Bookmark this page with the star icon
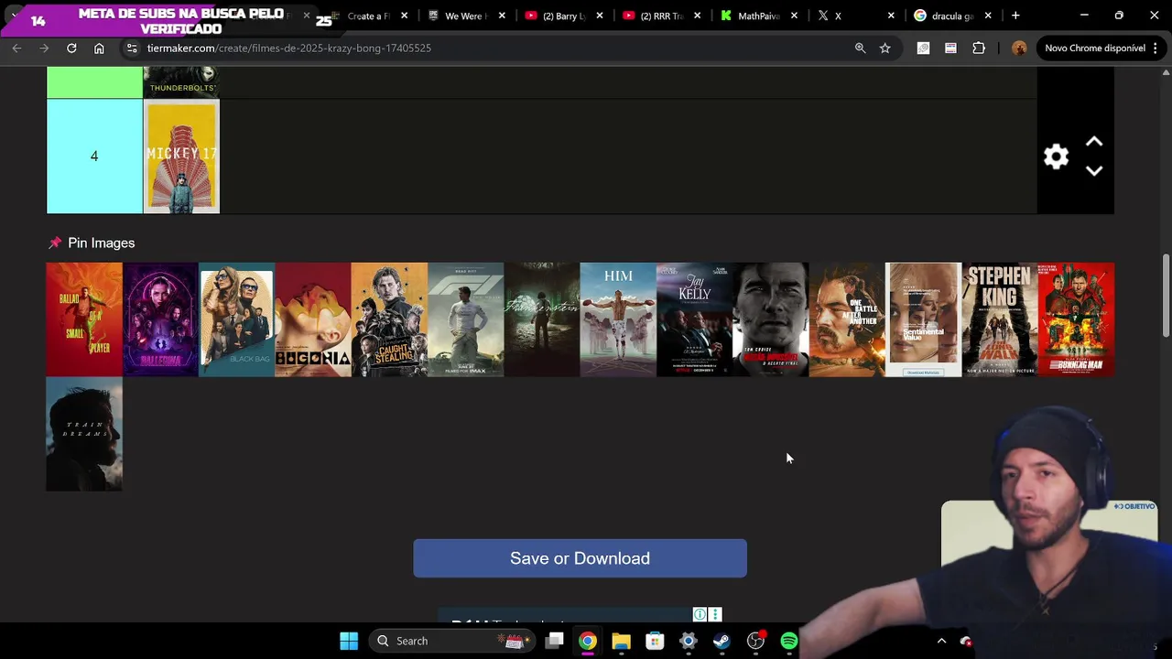Image resolution: width=1172 pixels, height=659 pixels. pos(884,48)
